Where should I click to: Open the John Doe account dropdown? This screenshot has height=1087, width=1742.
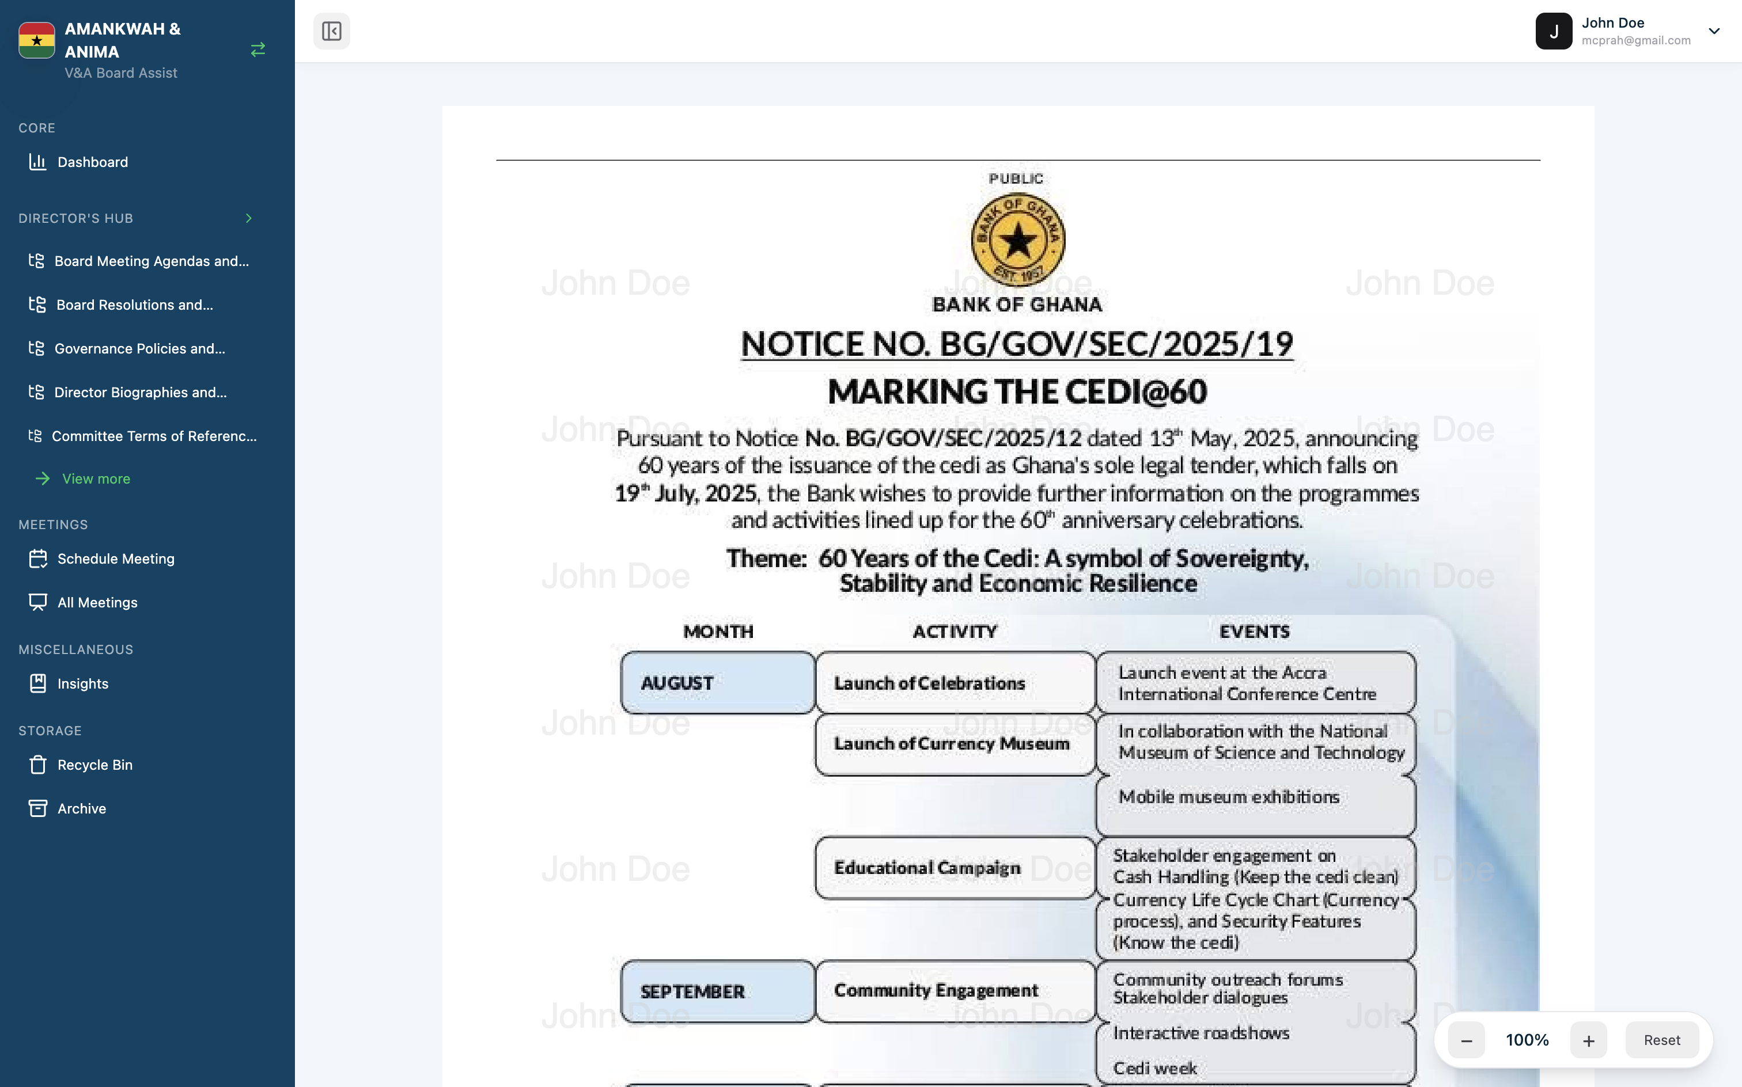point(1714,31)
